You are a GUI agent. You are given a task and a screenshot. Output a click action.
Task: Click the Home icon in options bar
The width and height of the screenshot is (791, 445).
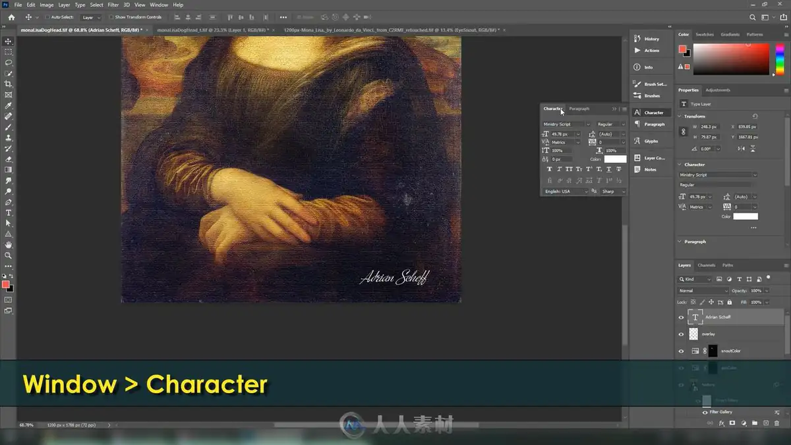click(11, 17)
